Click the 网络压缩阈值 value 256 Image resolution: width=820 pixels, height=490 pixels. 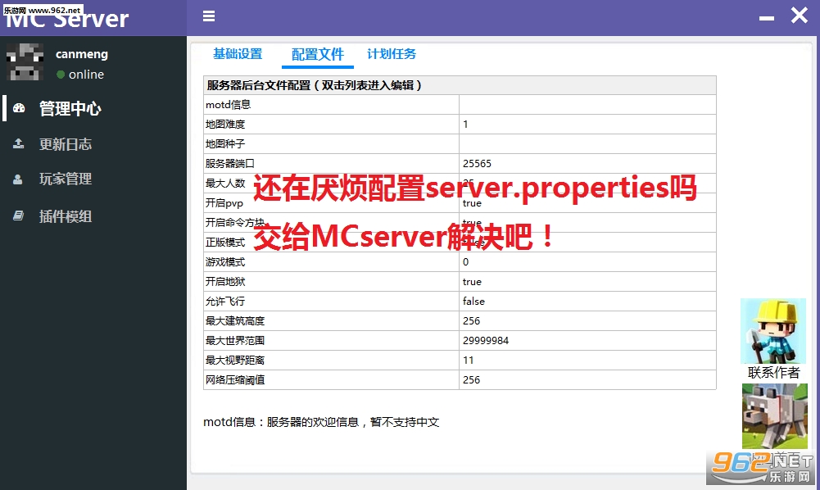[x=471, y=380]
